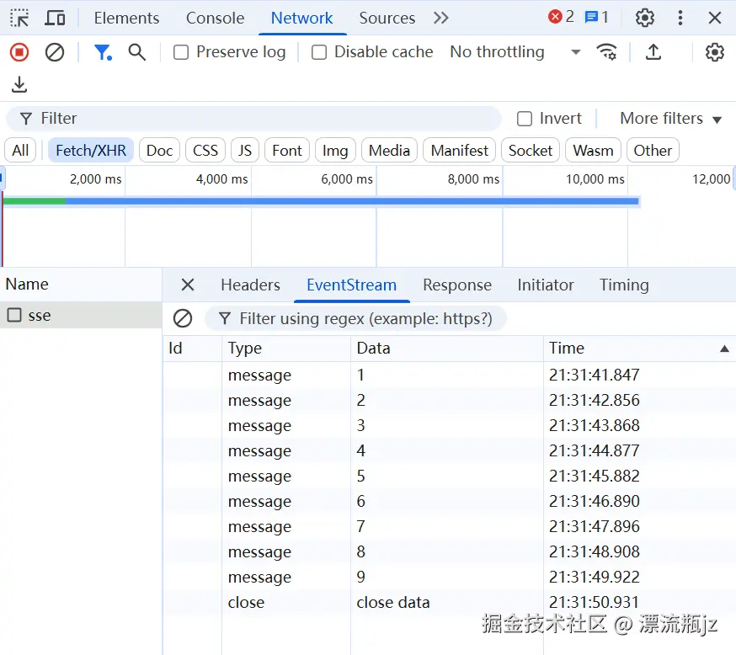Select the EventStream tab
The height and width of the screenshot is (655, 736).
[x=351, y=285]
